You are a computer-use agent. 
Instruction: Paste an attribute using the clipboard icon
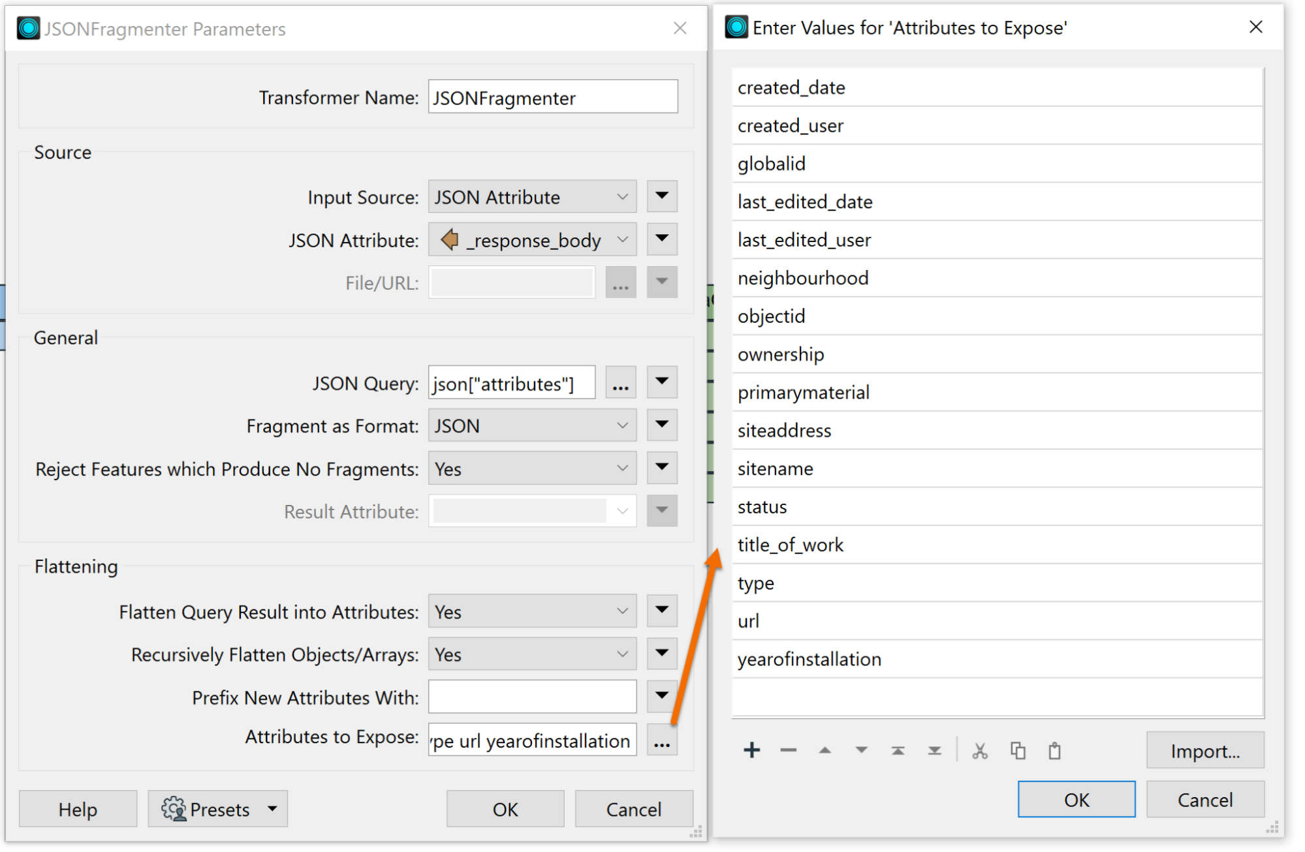1054,750
